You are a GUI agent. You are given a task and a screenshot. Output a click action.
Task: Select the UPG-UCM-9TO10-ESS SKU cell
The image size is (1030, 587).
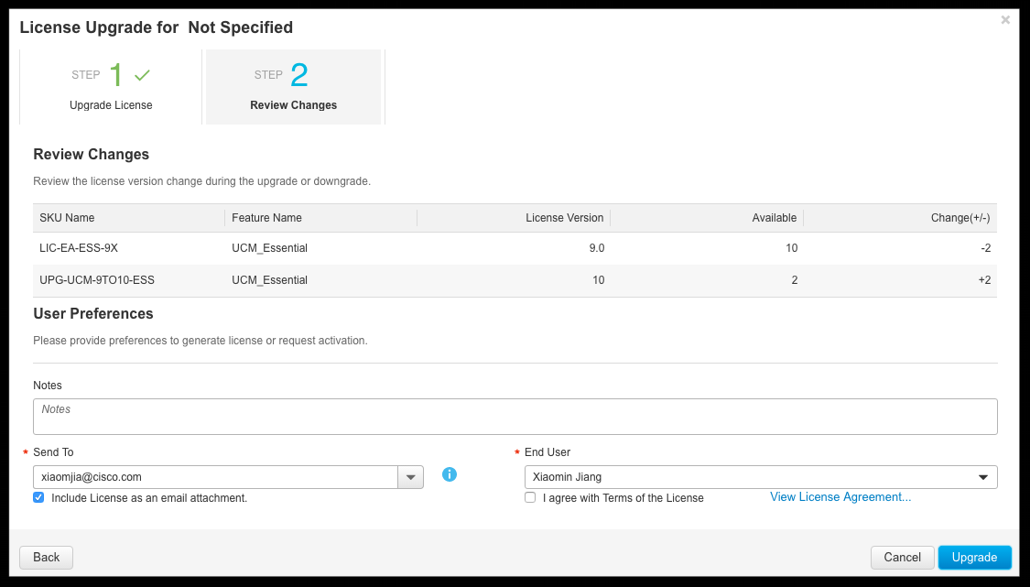[x=97, y=280]
